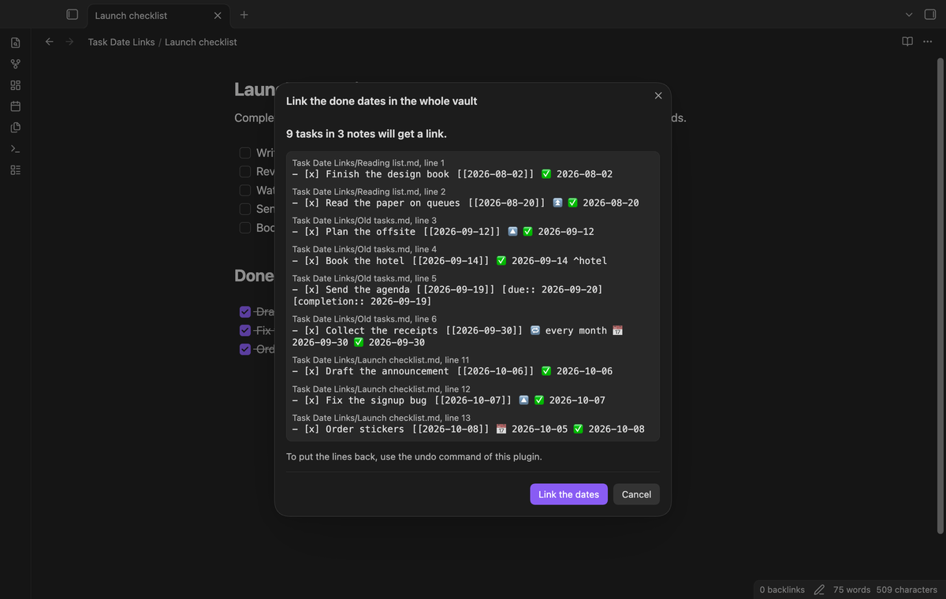Select 'Finish the design book' task line
This screenshot has height=599, width=946.
[453, 174]
